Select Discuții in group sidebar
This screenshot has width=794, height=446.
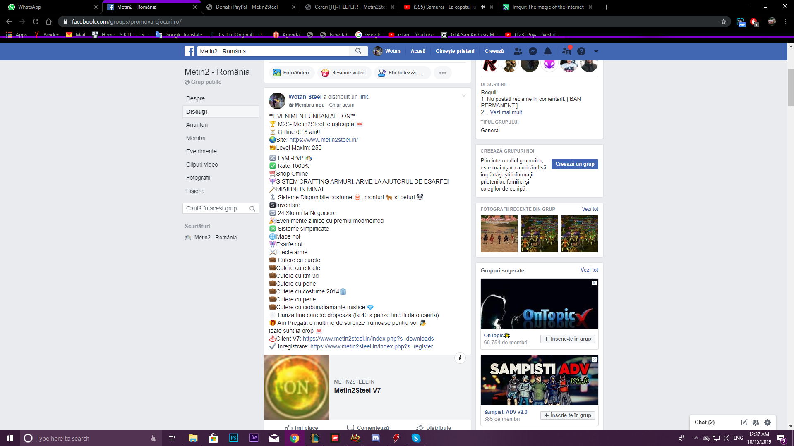(x=221, y=112)
